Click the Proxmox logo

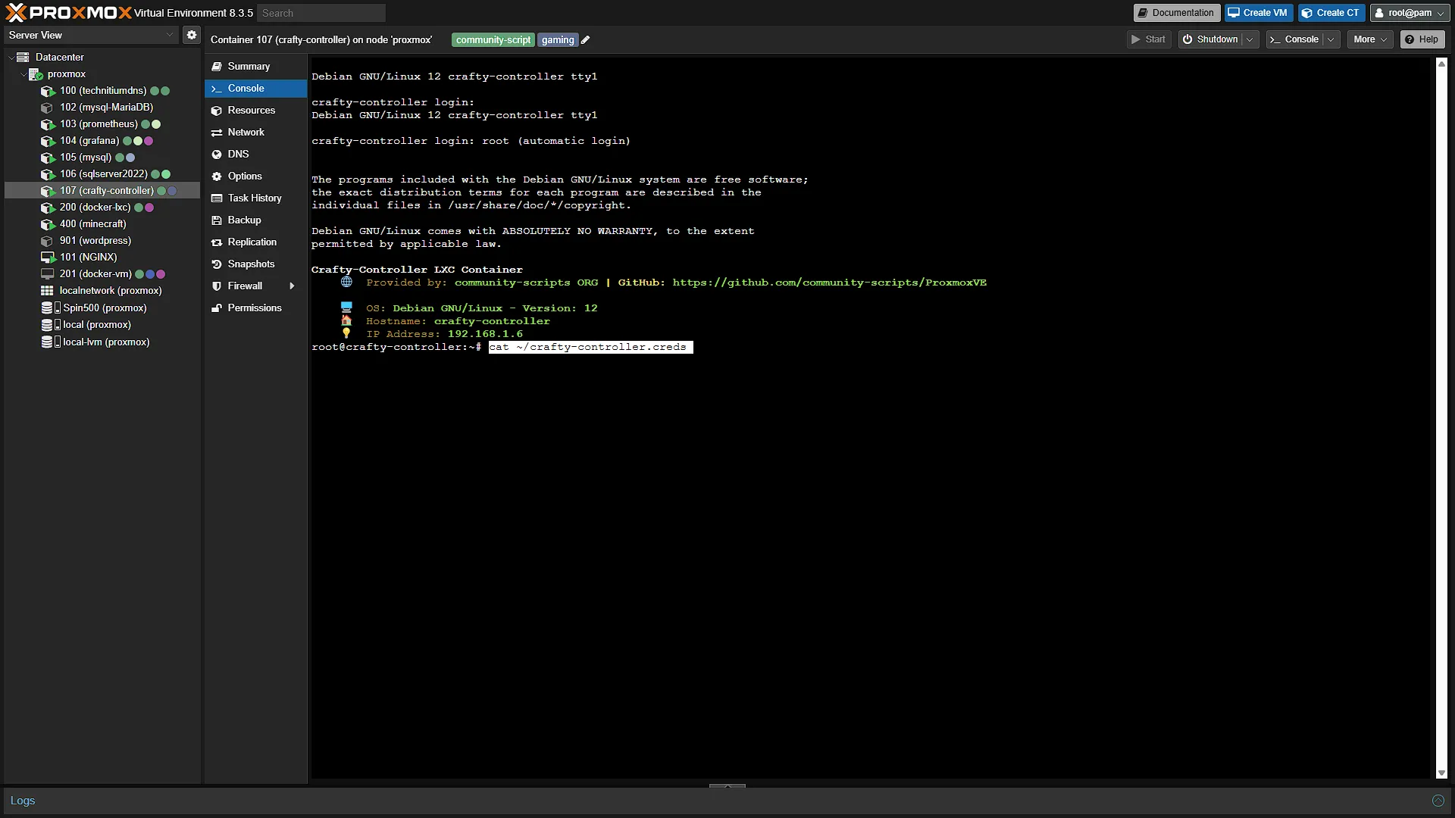pos(68,13)
